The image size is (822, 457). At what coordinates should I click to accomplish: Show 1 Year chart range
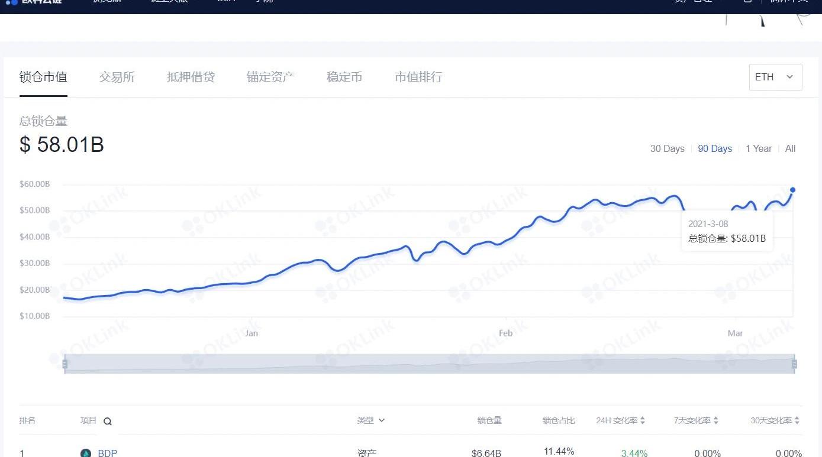click(759, 149)
